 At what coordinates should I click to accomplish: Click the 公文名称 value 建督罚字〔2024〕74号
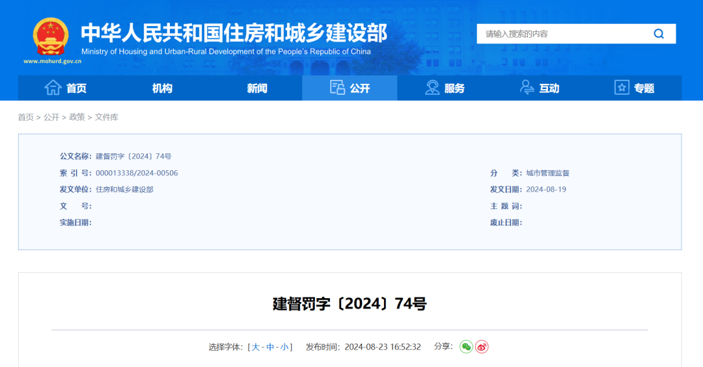point(133,156)
